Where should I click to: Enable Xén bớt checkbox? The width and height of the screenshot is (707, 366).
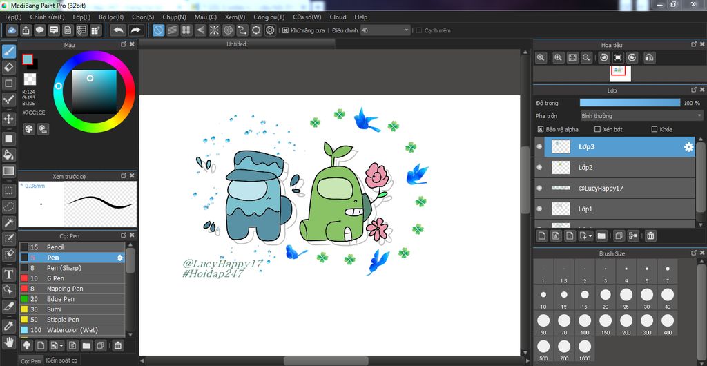click(x=597, y=129)
